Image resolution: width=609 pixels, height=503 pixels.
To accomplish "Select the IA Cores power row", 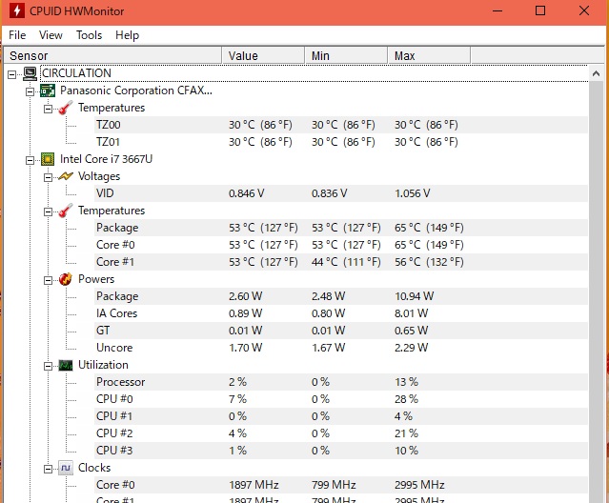I will coord(341,313).
